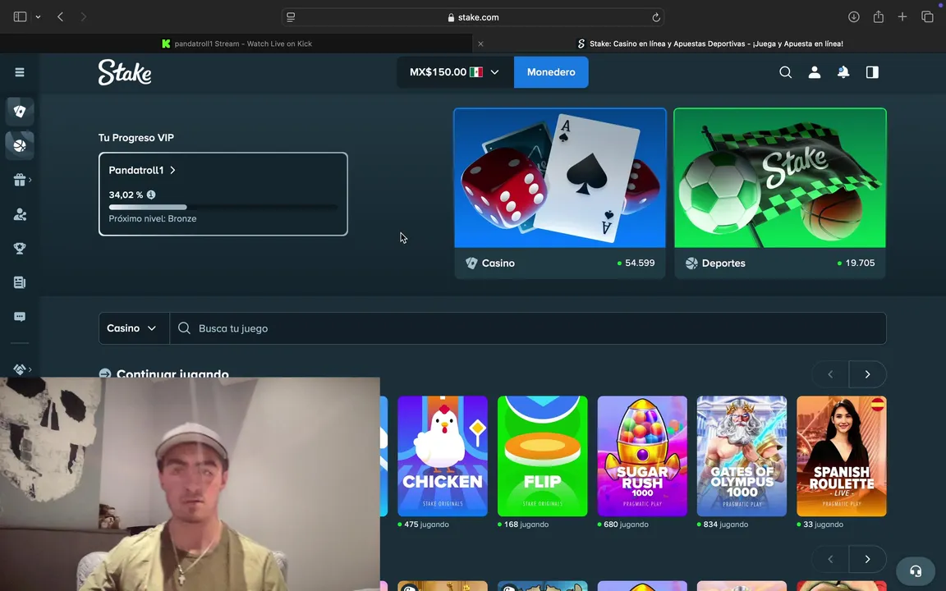Open the user profile icon
946x591 pixels.
[814, 72]
